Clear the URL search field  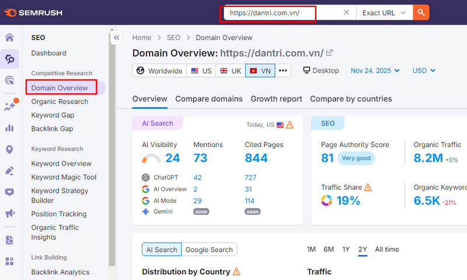[x=346, y=13]
